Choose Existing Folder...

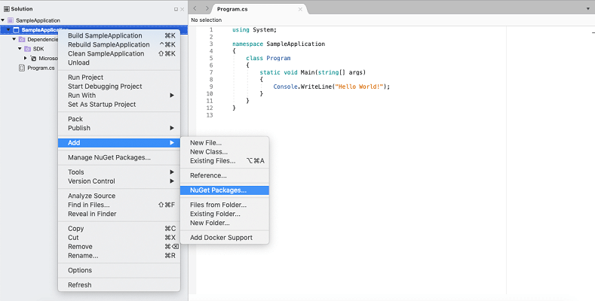point(225,214)
